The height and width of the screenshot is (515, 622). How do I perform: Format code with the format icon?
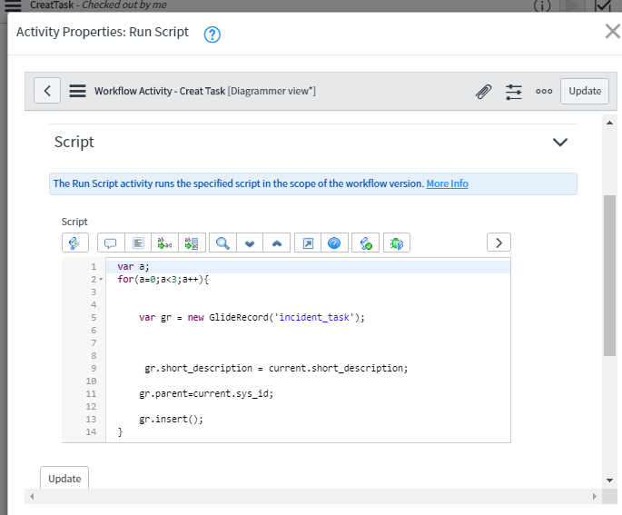[138, 243]
